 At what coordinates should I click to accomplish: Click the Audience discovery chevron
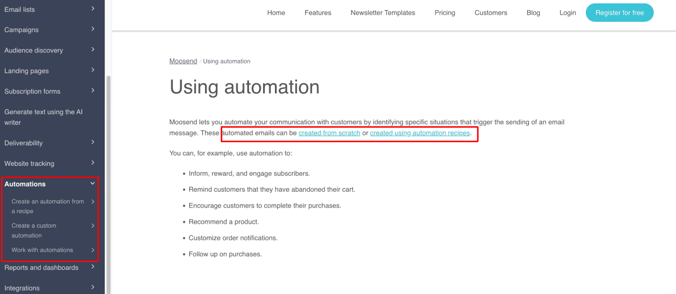tap(93, 49)
